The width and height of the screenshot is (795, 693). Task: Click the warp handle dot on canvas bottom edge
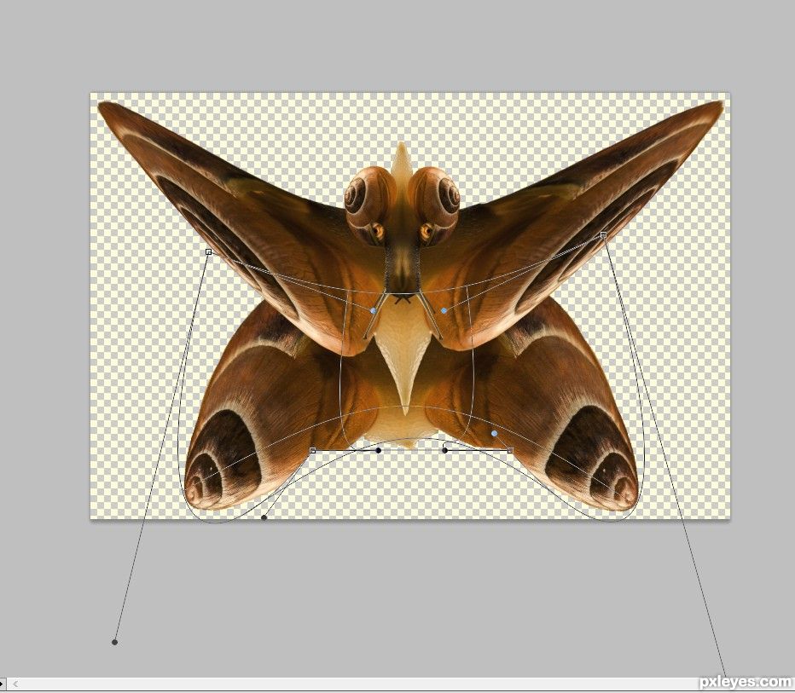pyautogui.click(x=264, y=517)
